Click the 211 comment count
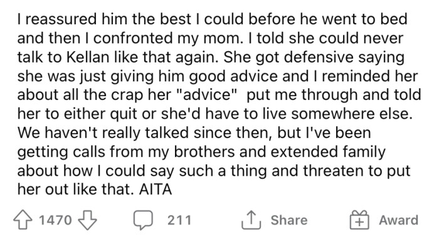This screenshot has width=439, height=240. point(179,220)
